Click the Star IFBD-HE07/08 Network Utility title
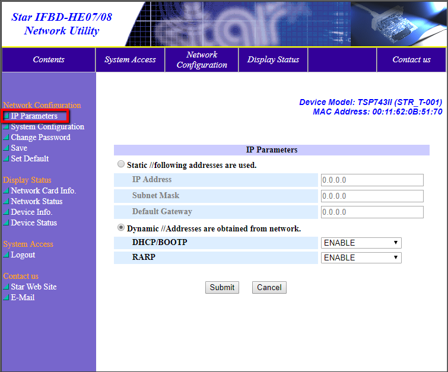Viewport: 448px width, 372px height. [62, 24]
